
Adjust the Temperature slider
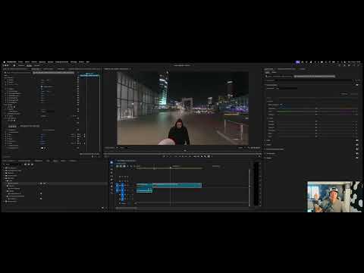[315, 108]
